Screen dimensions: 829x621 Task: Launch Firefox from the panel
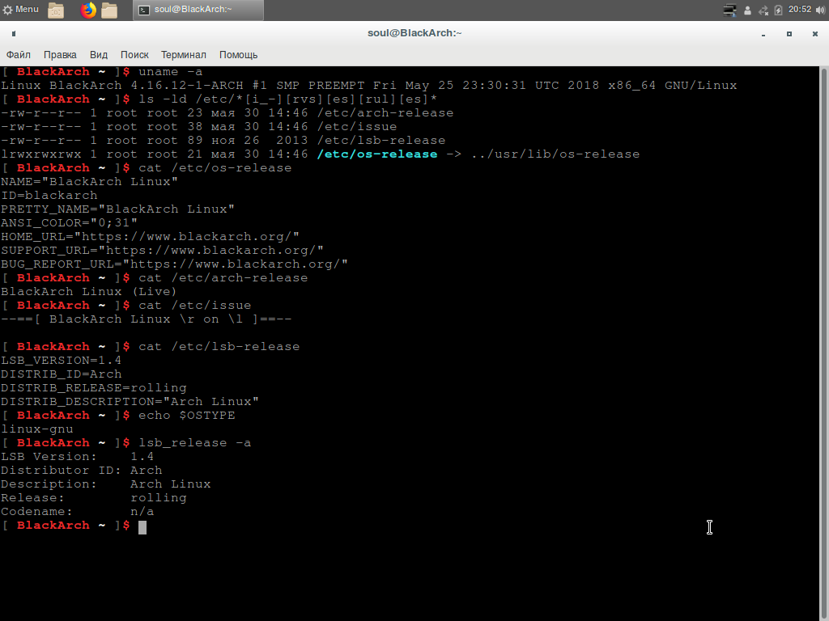[88, 10]
